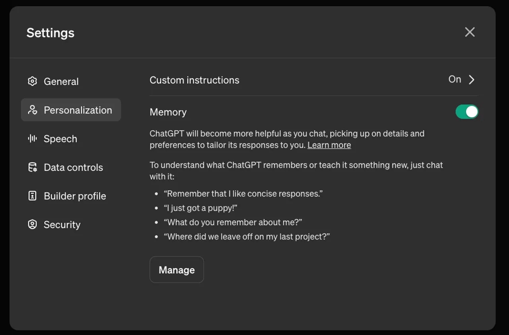Switch to the Speech settings tab

pos(60,139)
